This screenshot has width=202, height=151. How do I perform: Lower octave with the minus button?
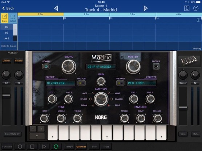pyautogui.click(x=33, y=129)
